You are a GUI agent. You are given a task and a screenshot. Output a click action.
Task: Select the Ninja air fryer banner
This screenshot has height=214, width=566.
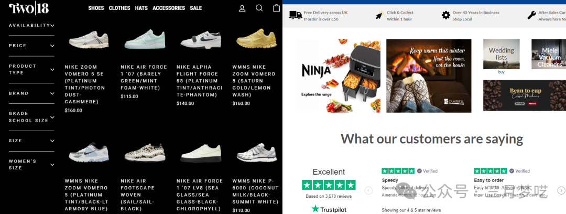click(x=338, y=76)
